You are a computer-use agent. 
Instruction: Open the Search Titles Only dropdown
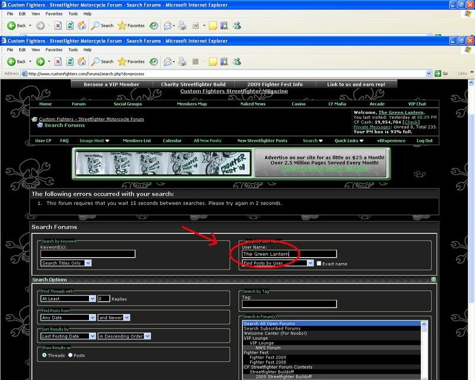click(x=66, y=263)
